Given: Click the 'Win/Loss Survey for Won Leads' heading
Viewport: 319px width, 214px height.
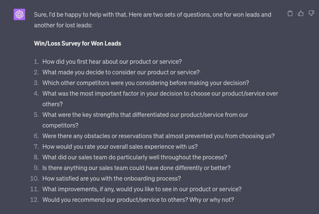Looking at the screenshot, I should tap(78, 44).
